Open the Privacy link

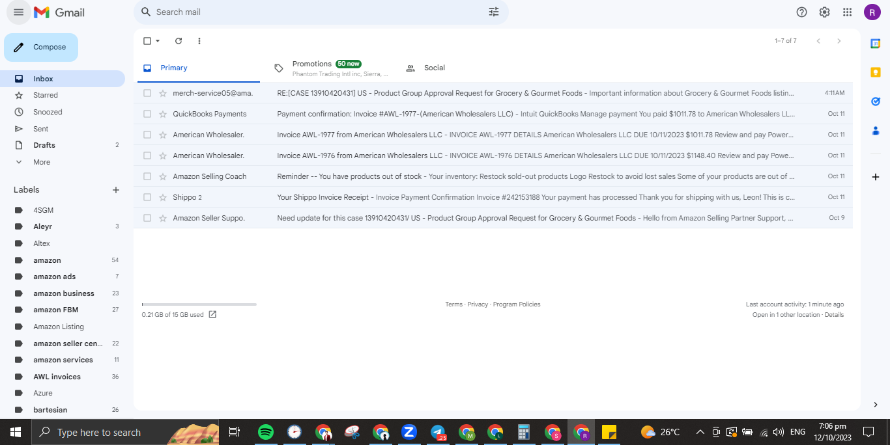478,304
